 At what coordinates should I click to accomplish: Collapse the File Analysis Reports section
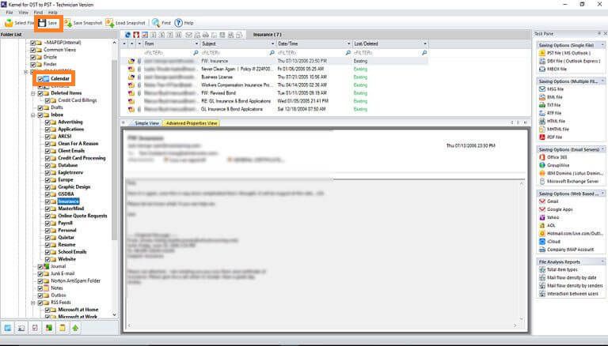[x=602, y=262]
